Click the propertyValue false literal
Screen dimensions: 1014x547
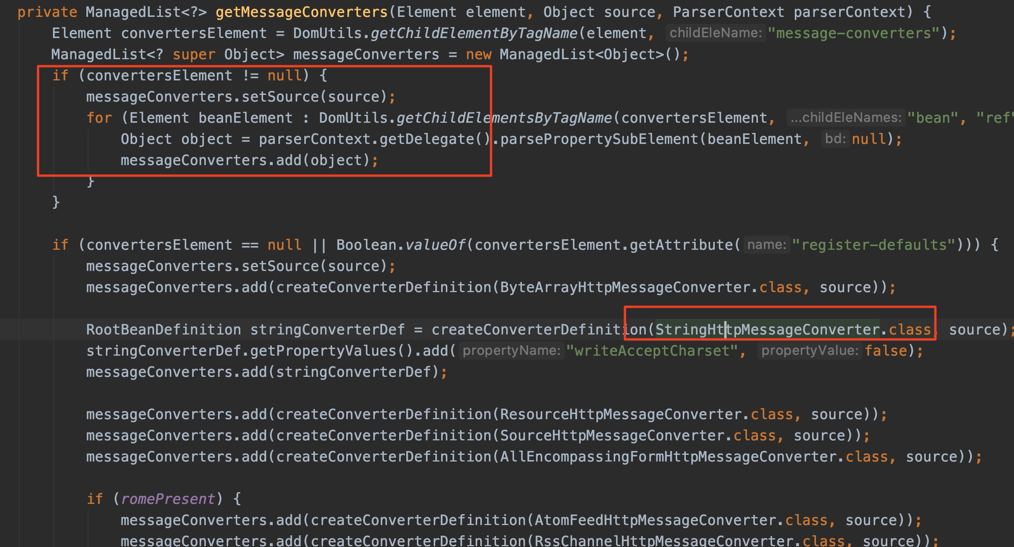coord(886,351)
